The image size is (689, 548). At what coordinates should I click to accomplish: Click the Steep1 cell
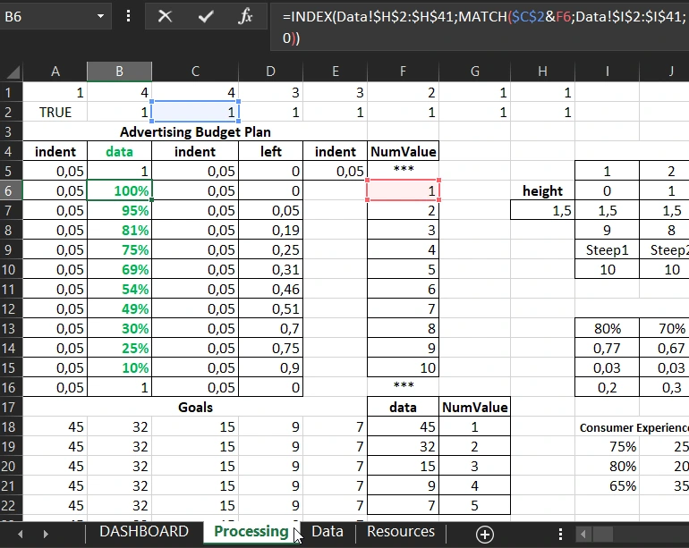click(607, 249)
